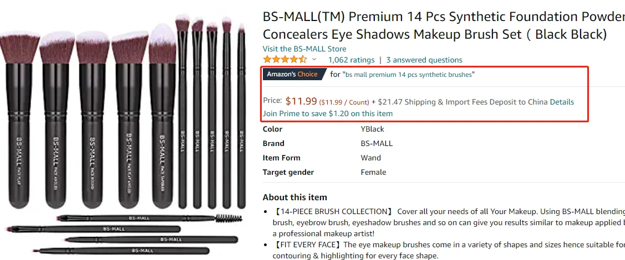The width and height of the screenshot is (625, 260).
Task: Open the "bs mall premium 14 pcs" keyword link
Action: pos(409,74)
